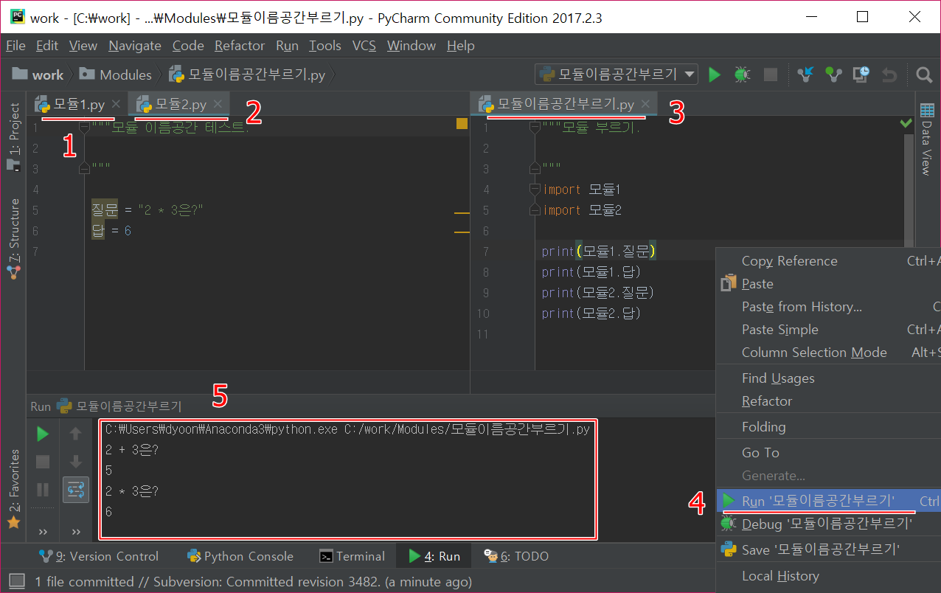The height and width of the screenshot is (593, 941).
Task: Click the green Run button in the main toolbar
Action: 714,74
